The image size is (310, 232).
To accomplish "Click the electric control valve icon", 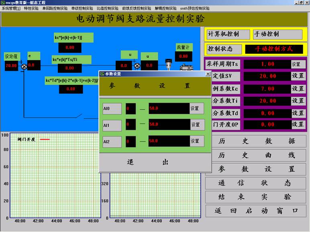I will point(169,64).
